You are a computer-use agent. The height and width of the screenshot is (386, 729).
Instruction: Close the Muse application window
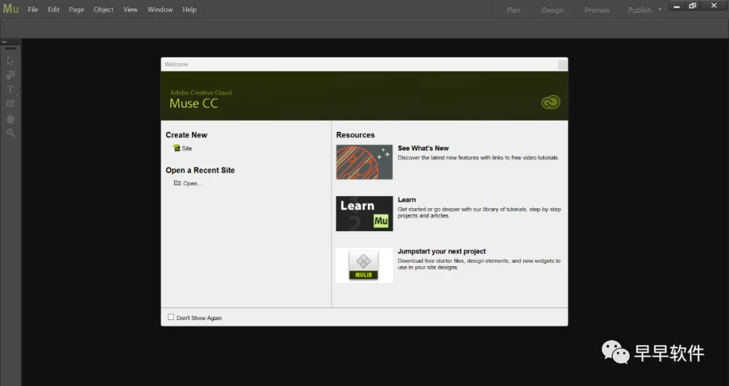[x=714, y=6]
